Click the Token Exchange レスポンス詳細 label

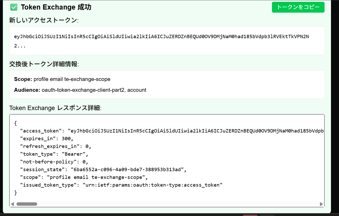coord(55,108)
